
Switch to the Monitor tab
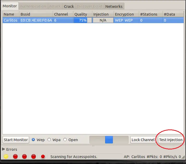click(x=10, y=6)
